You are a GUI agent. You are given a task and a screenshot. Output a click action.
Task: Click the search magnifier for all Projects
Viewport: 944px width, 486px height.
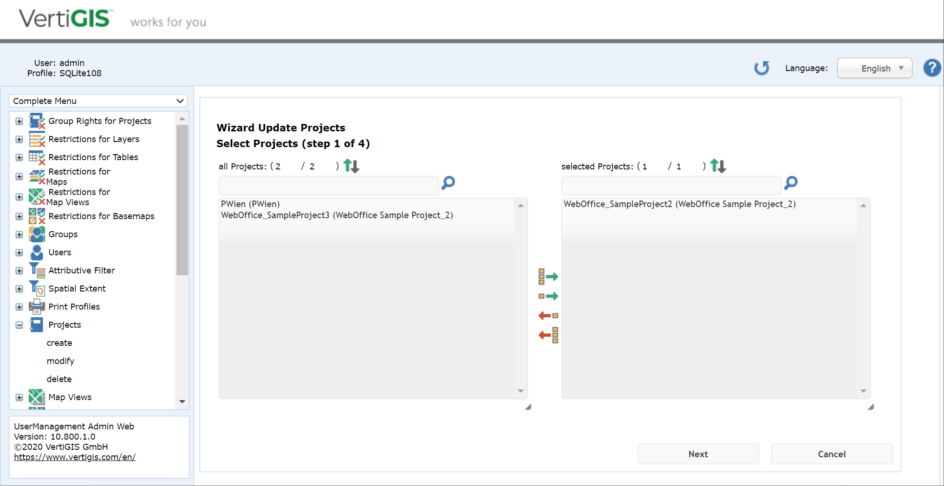coord(447,183)
